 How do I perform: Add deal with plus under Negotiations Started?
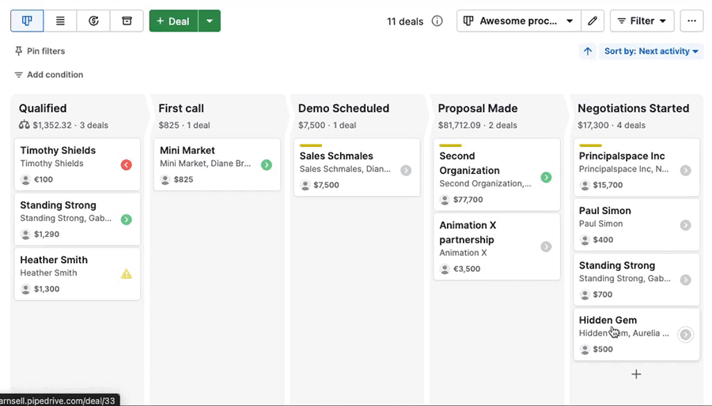tap(636, 374)
